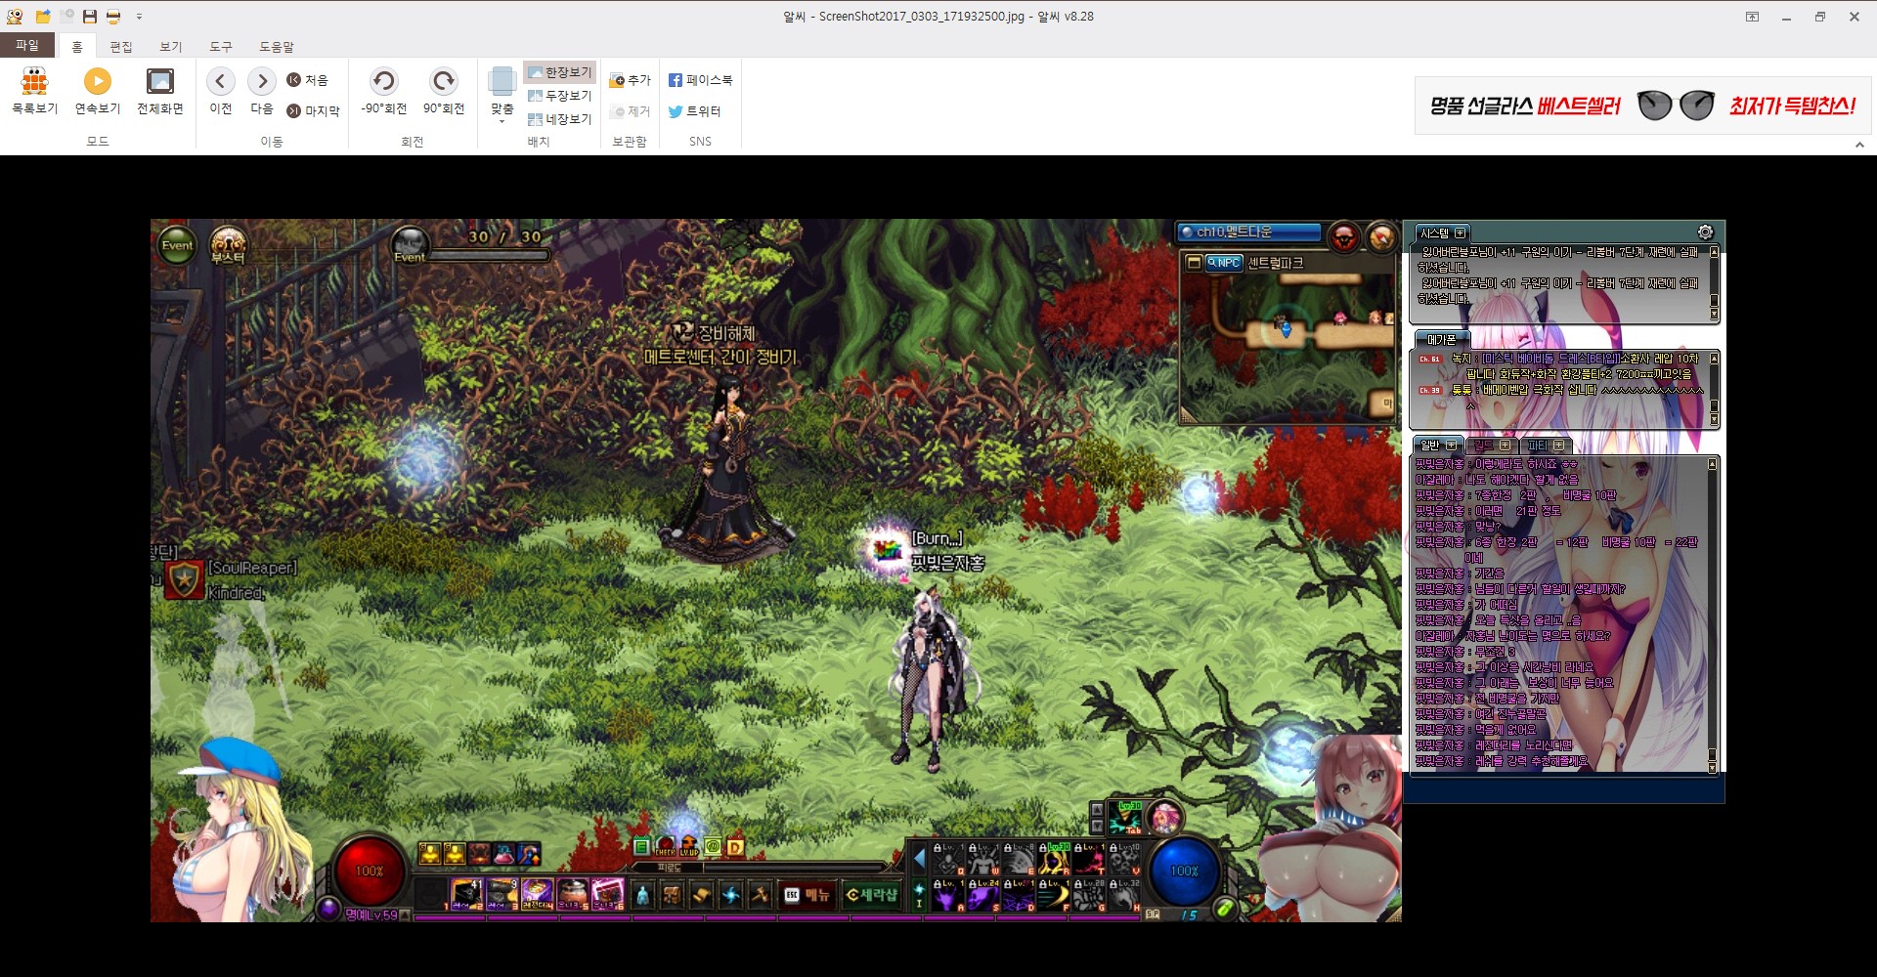Viewport: 1877px width, 977px height.
Task: Open the 파일 menu tab
Action: (x=27, y=46)
